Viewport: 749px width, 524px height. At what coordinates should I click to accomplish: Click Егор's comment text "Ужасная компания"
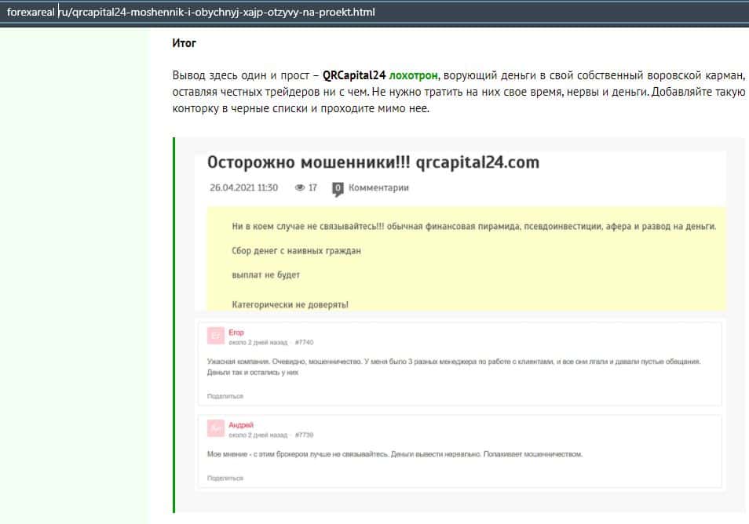(454, 366)
